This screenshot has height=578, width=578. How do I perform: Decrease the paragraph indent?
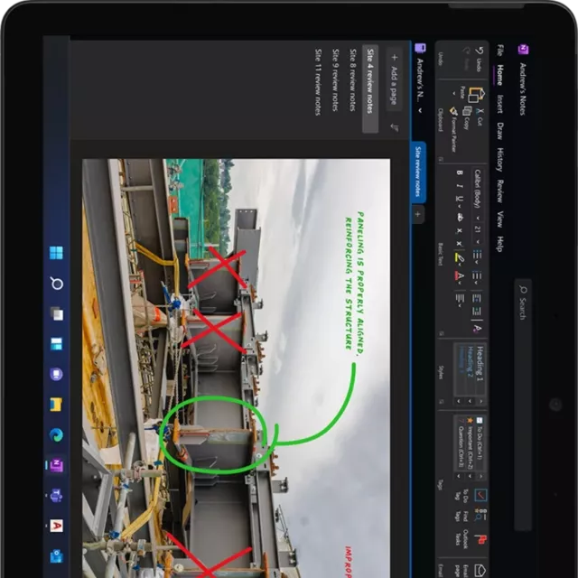(x=477, y=298)
